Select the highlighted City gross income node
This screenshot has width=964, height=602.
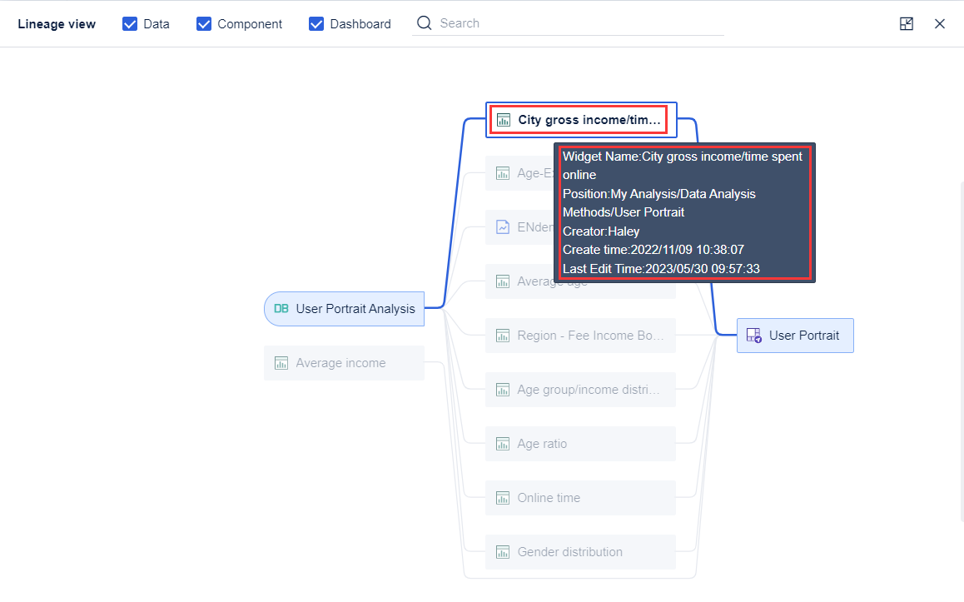[579, 119]
